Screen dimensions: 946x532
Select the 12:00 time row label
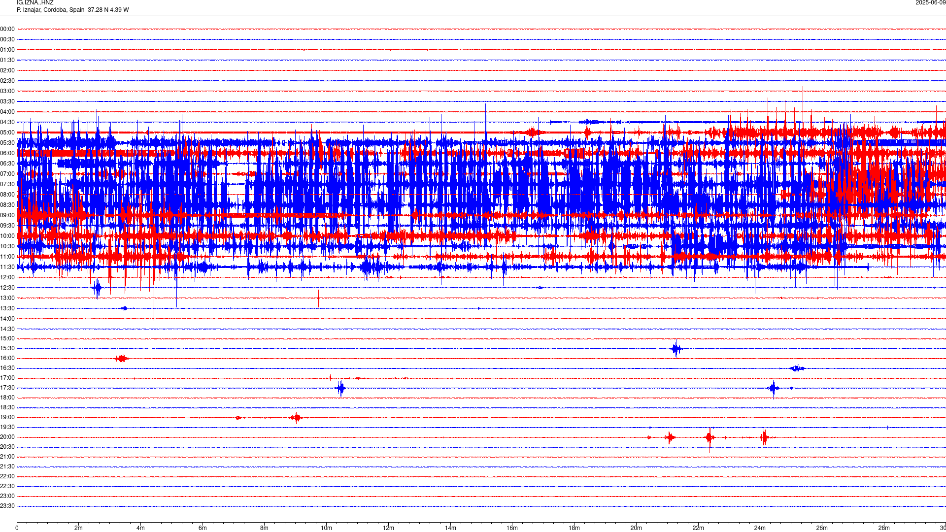click(x=7, y=277)
